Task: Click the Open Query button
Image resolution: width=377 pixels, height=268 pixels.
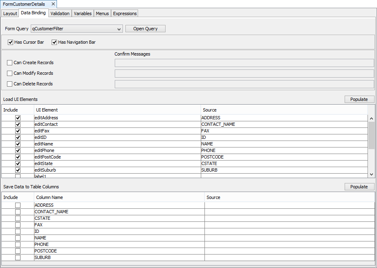Action: [x=145, y=29]
